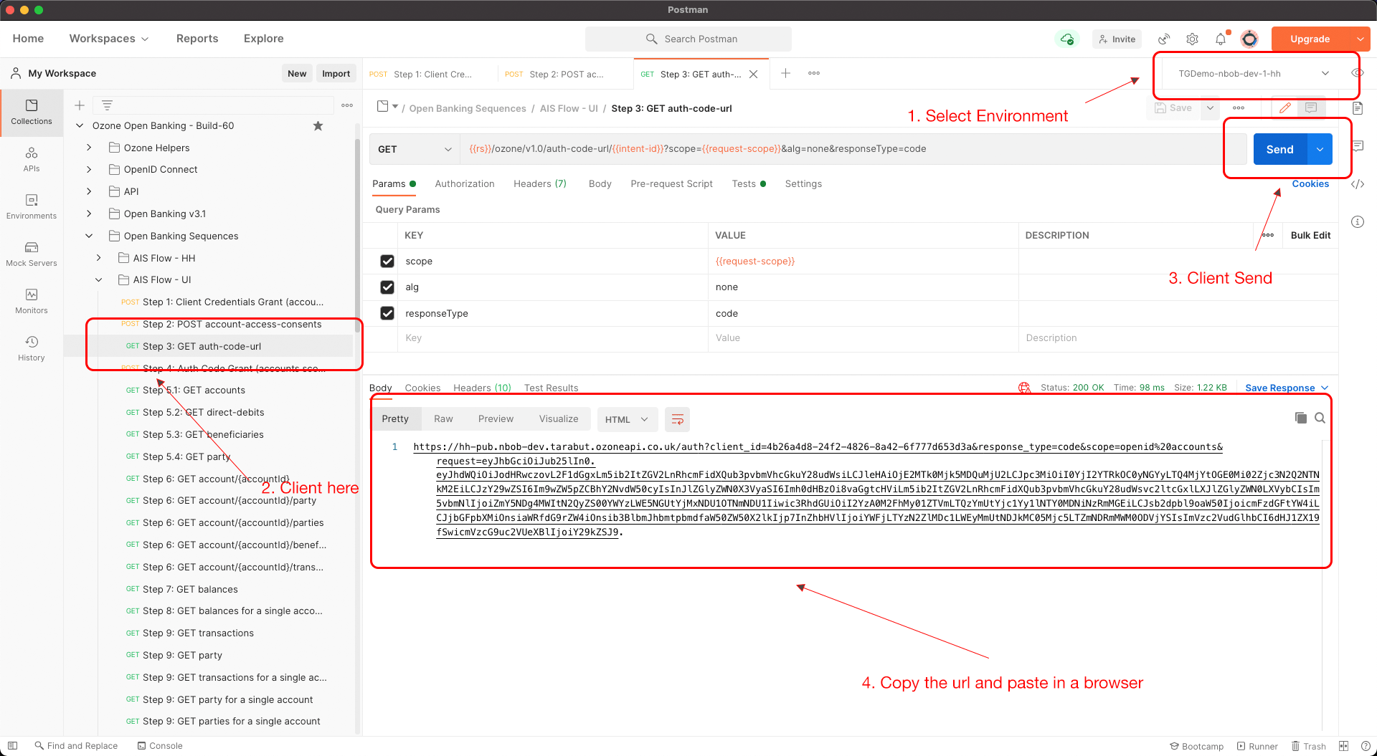The width and height of the screenshot is (1377, 756).
Task: Uncheck the scope query parameter
Action: pyautogui.click(x=387, y=262)
